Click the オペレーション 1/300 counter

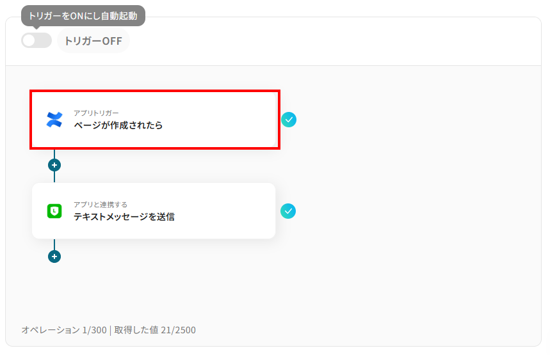coord(63,330)
